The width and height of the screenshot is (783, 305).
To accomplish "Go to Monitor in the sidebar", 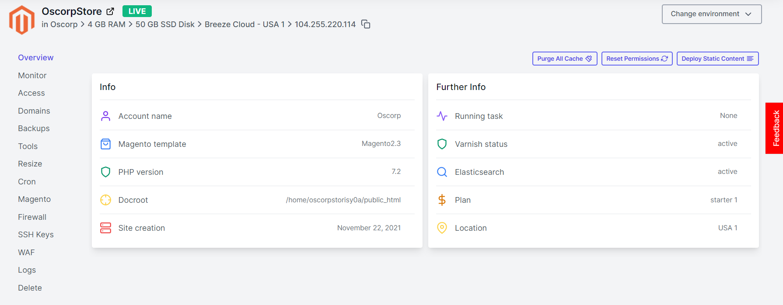I will pos(32,76).
